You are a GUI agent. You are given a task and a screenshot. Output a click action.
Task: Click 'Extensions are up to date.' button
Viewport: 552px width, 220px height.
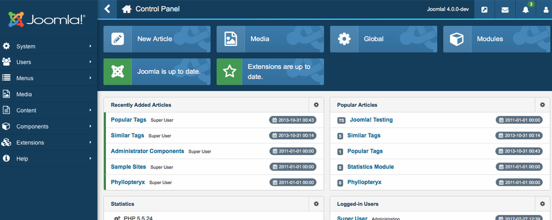coord(270,71)
